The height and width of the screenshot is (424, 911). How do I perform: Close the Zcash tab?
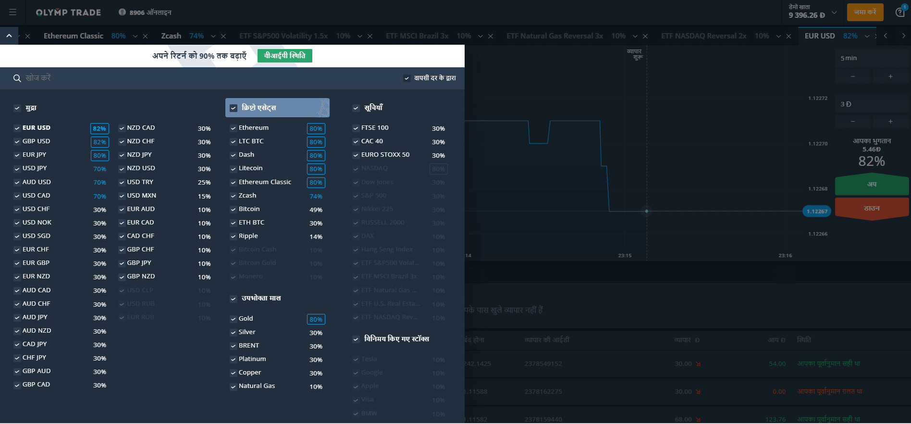[223, 36]
